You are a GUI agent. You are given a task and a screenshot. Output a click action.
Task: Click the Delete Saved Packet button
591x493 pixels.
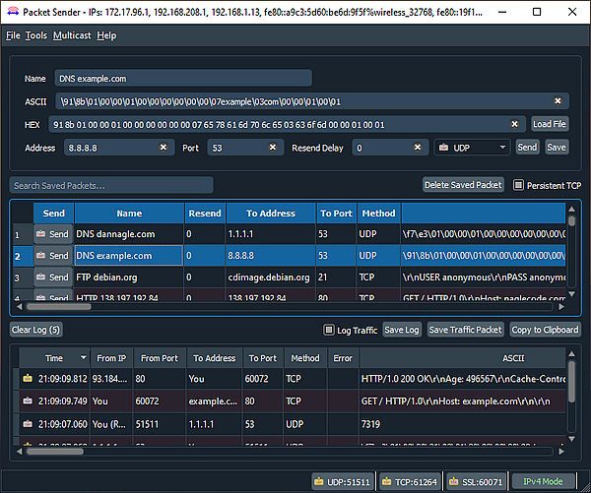[x=463, y=185]
